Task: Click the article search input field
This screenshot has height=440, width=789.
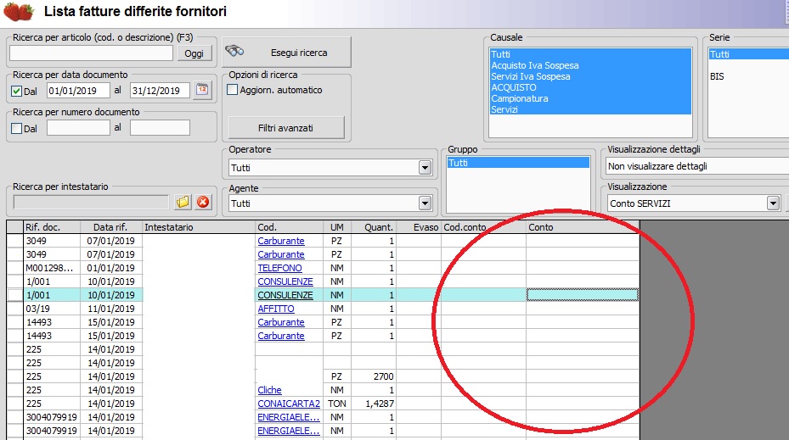Action: pyautogui.click(x=91, y=53)
